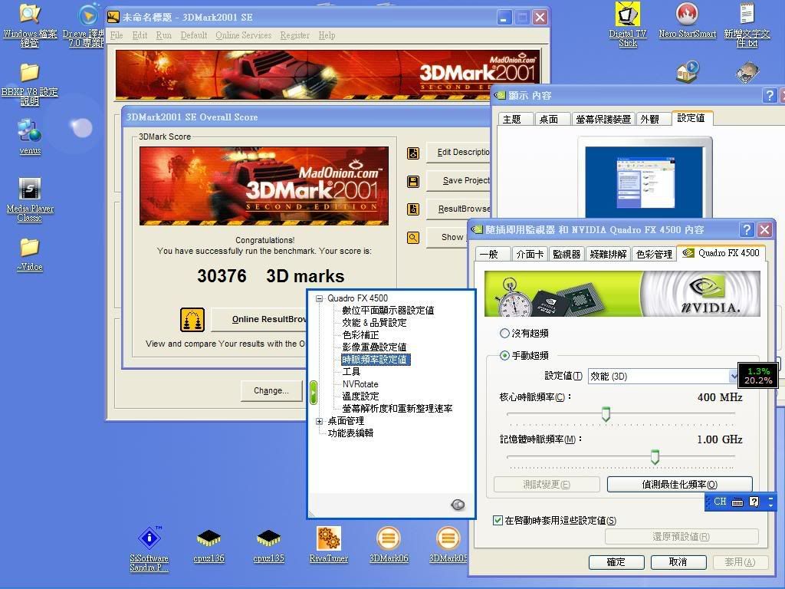Select 時脈頻率設定值 in the tree
Screen dimensions: 785x589
pos(374,360)
